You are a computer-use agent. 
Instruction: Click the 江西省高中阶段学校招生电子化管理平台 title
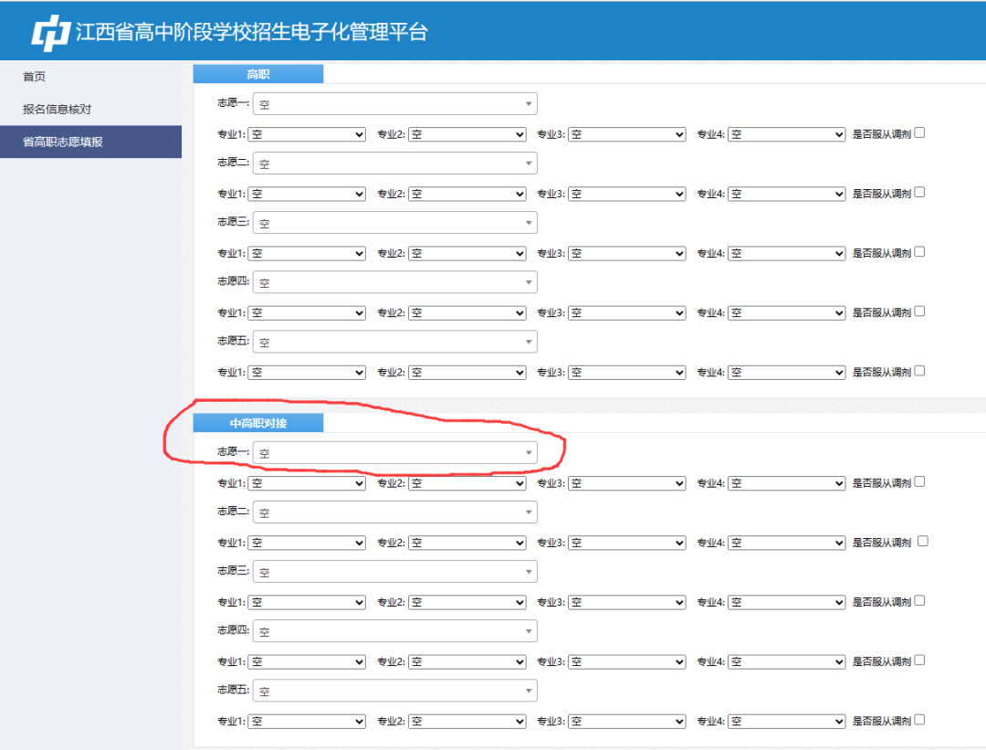pos(251,32)
